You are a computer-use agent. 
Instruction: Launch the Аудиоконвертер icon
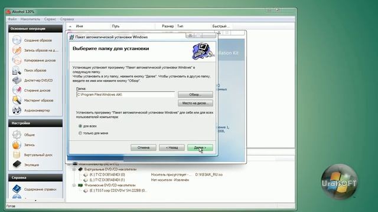coord(17,110)
